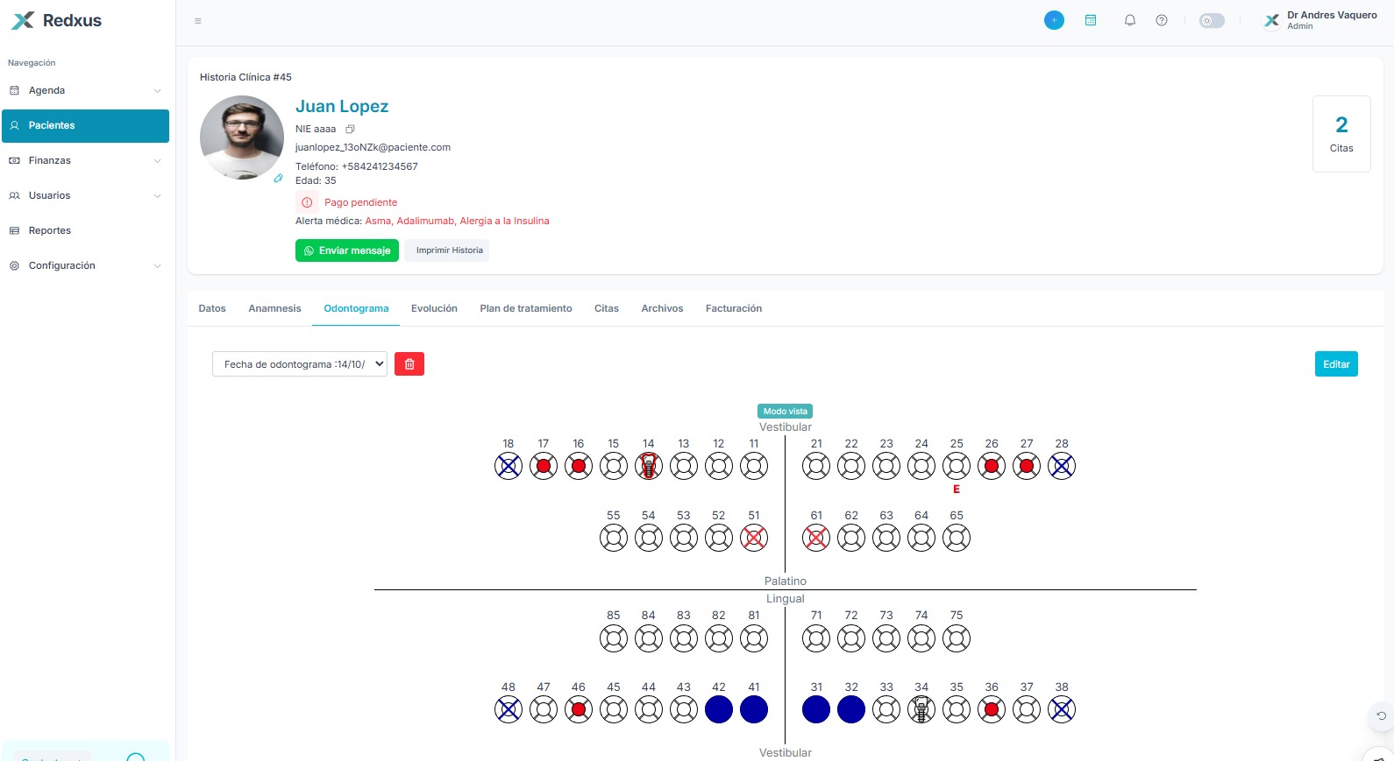Edit patient photo with pencil icon
1394x761 pixels.
(x=278, y=178)
